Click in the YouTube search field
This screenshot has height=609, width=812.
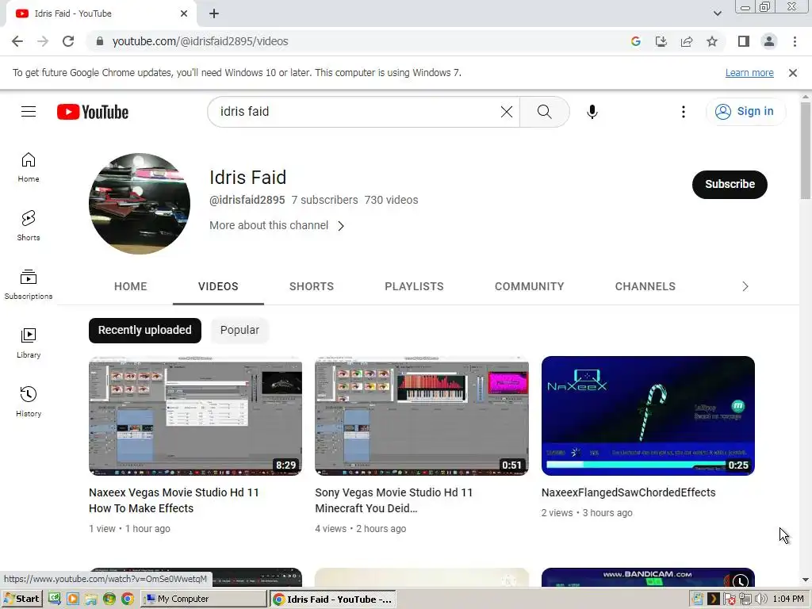[x=358, y=111]
